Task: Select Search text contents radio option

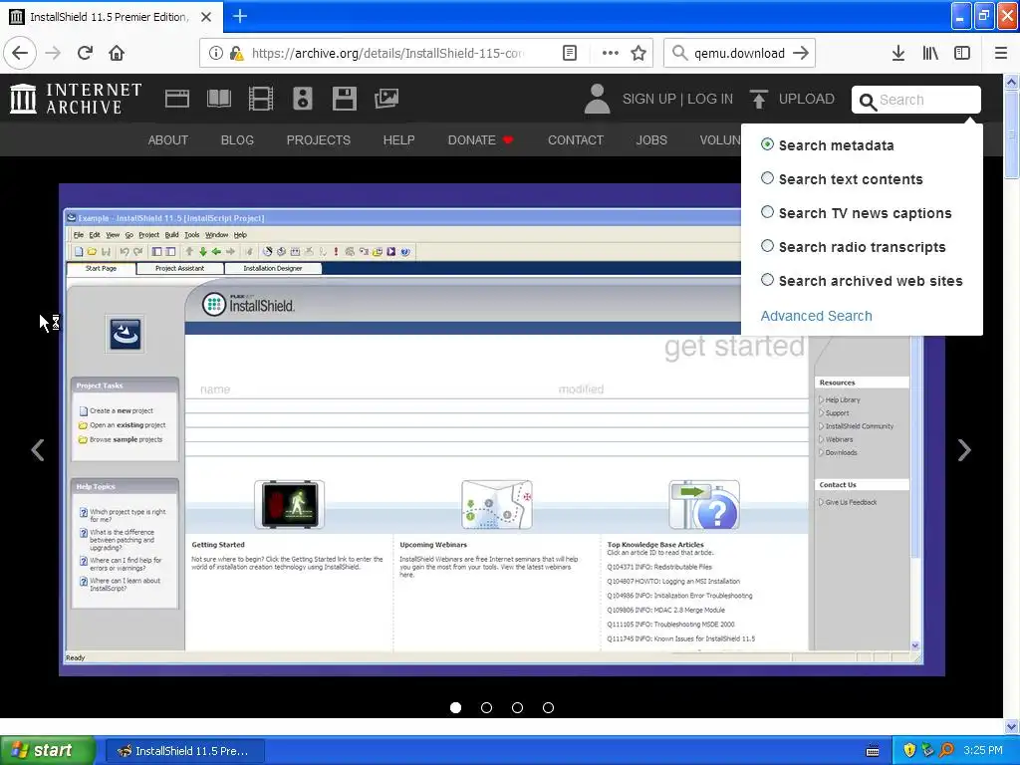Action: pos(768,178)
